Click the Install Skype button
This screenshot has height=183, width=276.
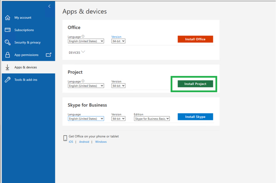195,117
